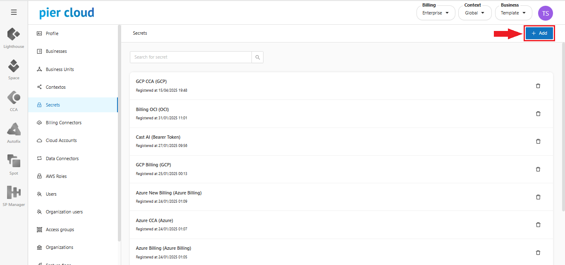
Task: Expand the Billing Enterprise dropdown
Action: click(x=436, y=13)
